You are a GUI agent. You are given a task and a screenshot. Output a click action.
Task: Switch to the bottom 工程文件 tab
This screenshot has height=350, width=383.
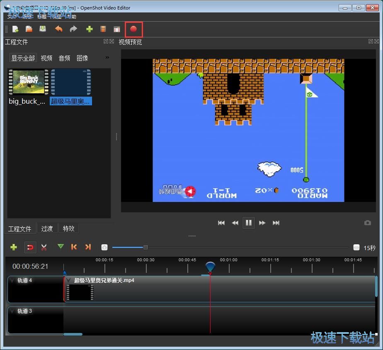[20, 228]
